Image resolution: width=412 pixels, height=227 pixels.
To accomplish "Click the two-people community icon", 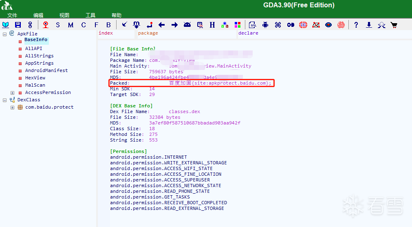I will [381, 25].
